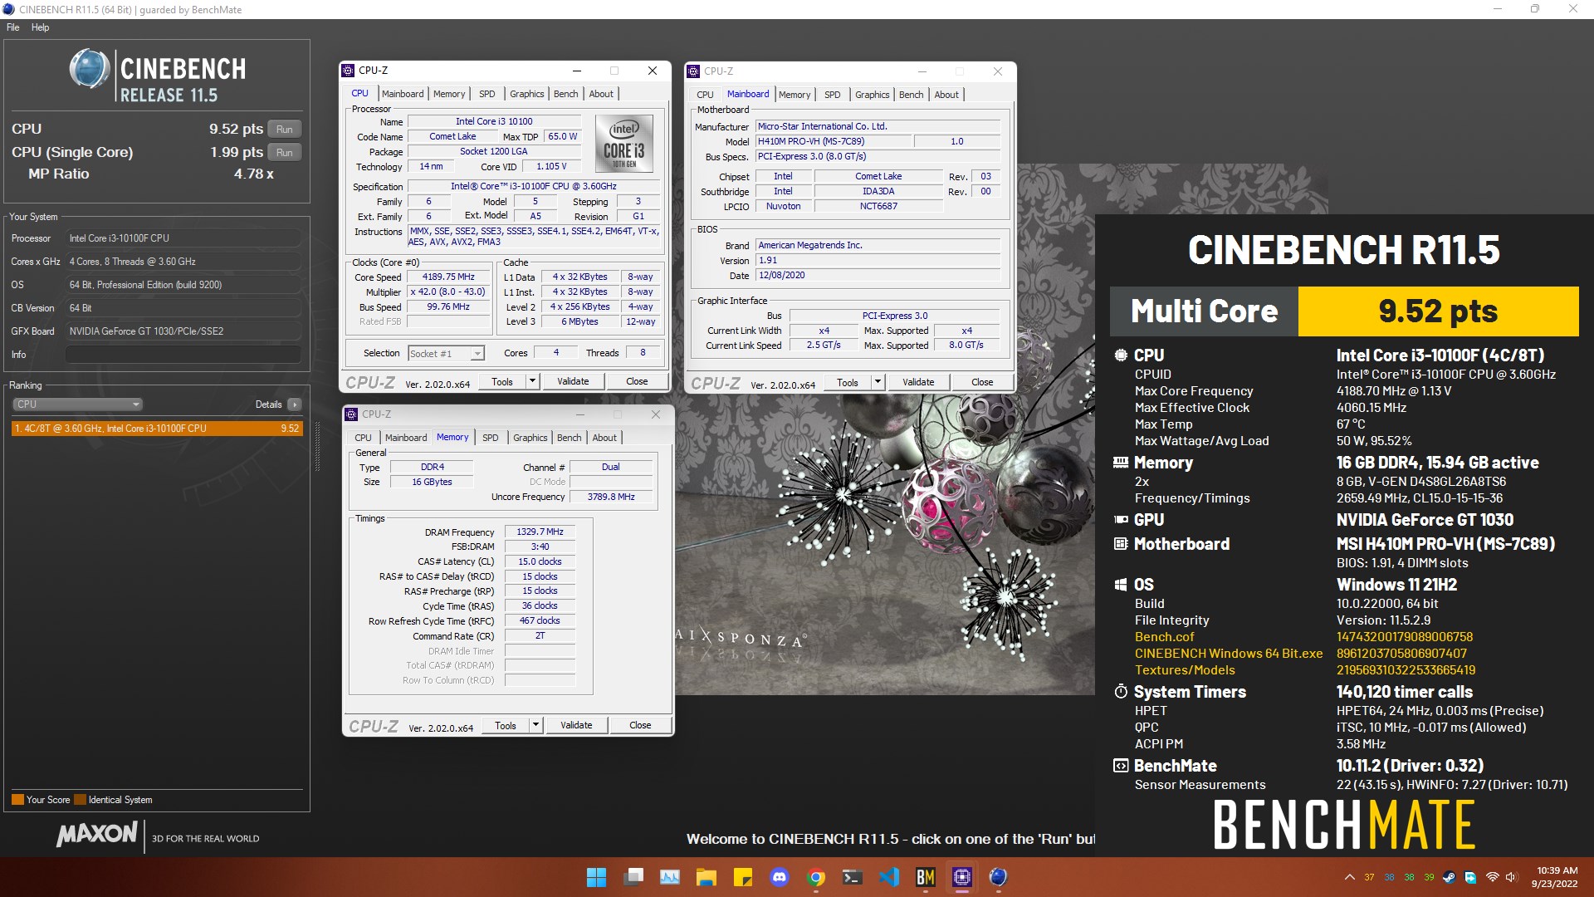Screen dimensions: 1594x897
Task: Show hidden system tray icons chevron
Action: click(1350, 877)
